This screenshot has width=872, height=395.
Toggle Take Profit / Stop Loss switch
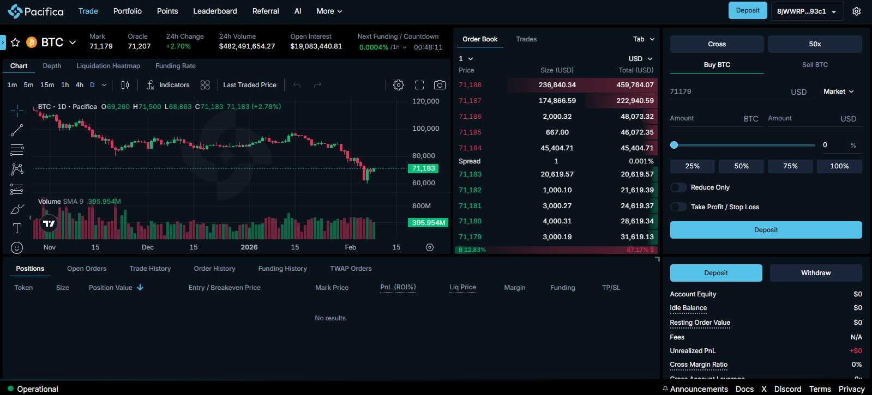click(678, 207)
